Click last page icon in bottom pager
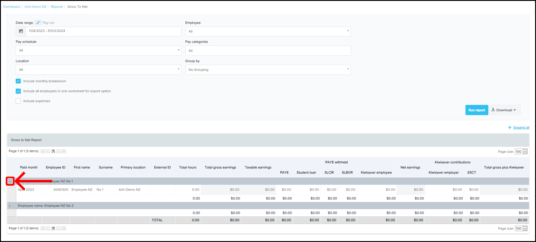 (x=64, y=228)
